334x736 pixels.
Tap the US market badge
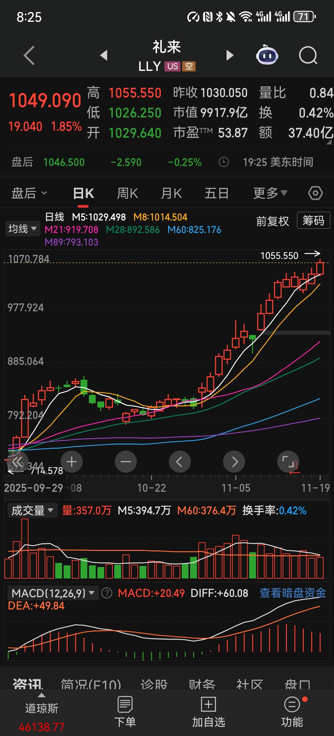pyautogui.click(x=172, y=66)
